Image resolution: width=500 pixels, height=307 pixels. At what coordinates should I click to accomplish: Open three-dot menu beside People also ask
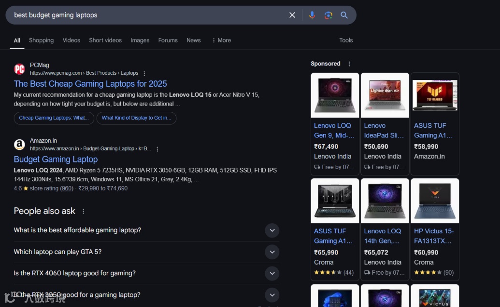pos(83,211)
